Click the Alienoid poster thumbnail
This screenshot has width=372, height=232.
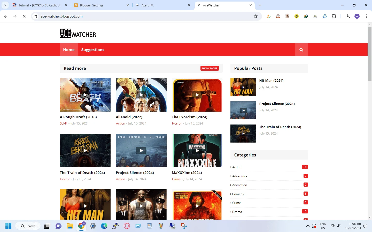click(x=141, y=95)
